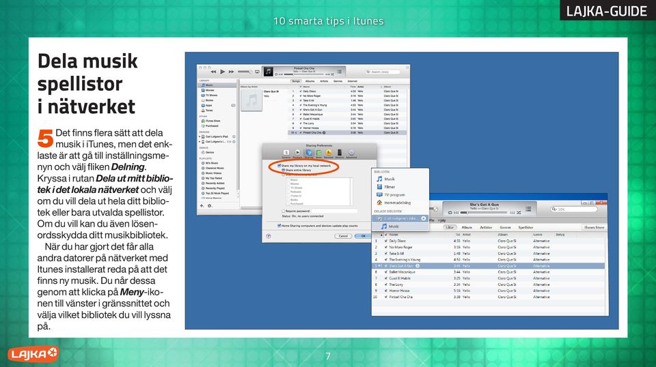Select Music under shared library
This screenshot has height=367, width=656.
point(400,226)
